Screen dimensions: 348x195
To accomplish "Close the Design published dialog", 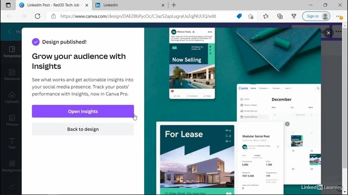I will point(328,33).
